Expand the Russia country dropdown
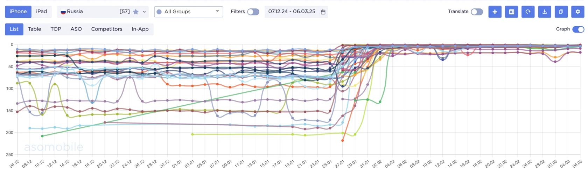The height and width of the screenshot is (175, 588). pos(144,12)
